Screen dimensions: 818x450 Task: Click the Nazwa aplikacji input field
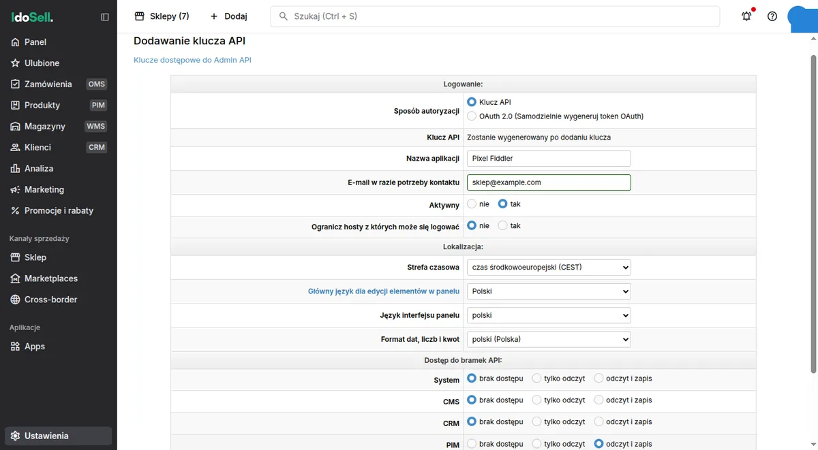point(549,159)
